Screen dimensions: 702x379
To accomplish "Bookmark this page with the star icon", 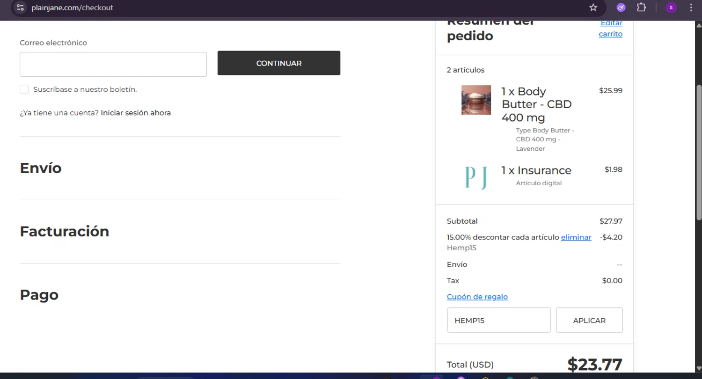I will pos(593,7).
